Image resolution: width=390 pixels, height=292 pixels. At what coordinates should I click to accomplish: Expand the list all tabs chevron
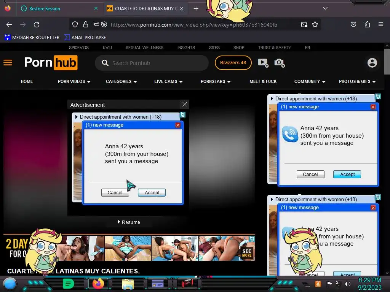[325, 8]
